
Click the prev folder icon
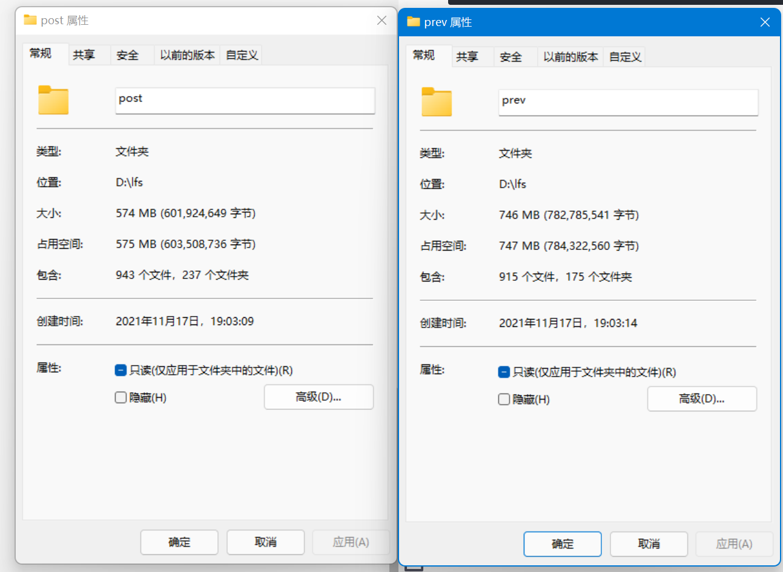coord(437,102)
